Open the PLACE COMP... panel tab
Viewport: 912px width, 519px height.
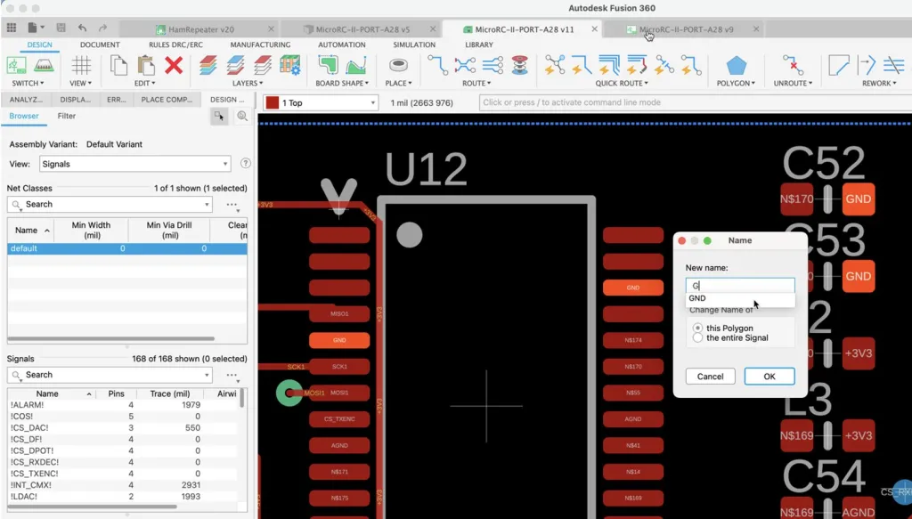coord(167,100)
